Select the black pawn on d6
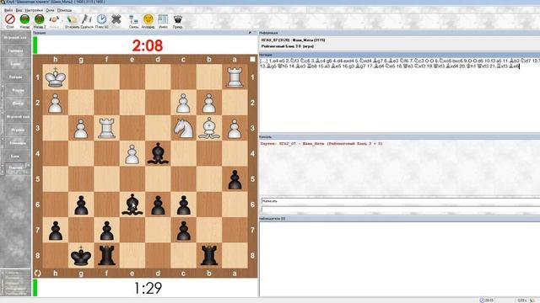The height and width of the screenshot is (303, 540). [158, 205]
